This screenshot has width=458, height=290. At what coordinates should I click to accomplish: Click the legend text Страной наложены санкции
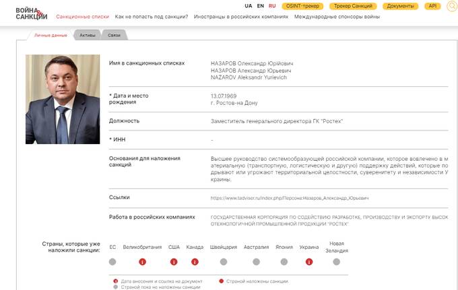257,281
